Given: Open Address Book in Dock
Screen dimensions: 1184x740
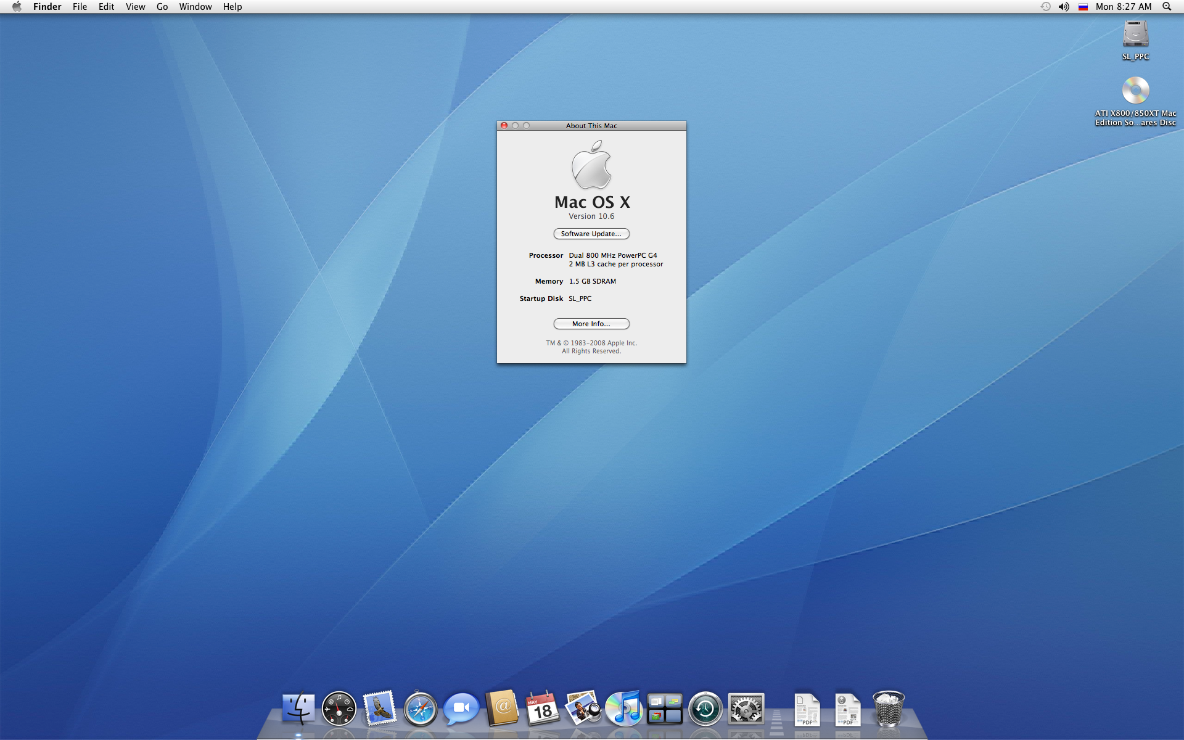Looking at the screenshot, I should pyautogui.click(x=502, y=708).
